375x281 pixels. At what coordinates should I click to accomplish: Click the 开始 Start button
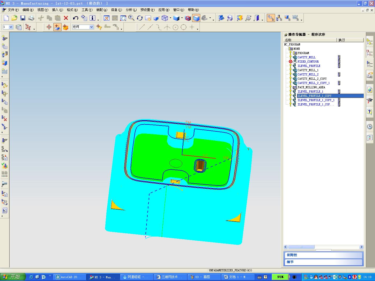pyautogui.click(x=13, y=277)
